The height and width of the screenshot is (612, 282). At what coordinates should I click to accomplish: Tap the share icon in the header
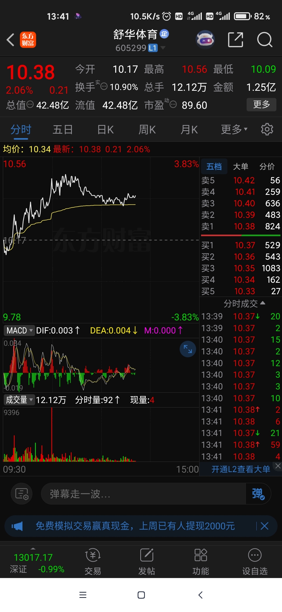point(236,40)
